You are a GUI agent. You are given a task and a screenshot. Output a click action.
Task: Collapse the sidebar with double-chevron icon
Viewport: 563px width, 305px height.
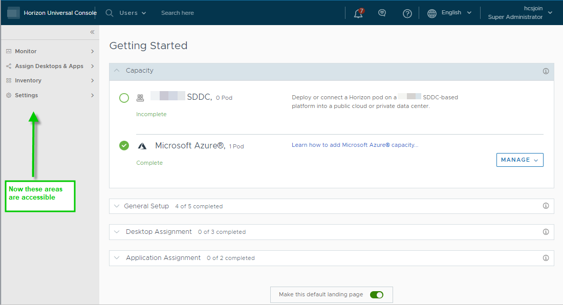click(92, 32)
